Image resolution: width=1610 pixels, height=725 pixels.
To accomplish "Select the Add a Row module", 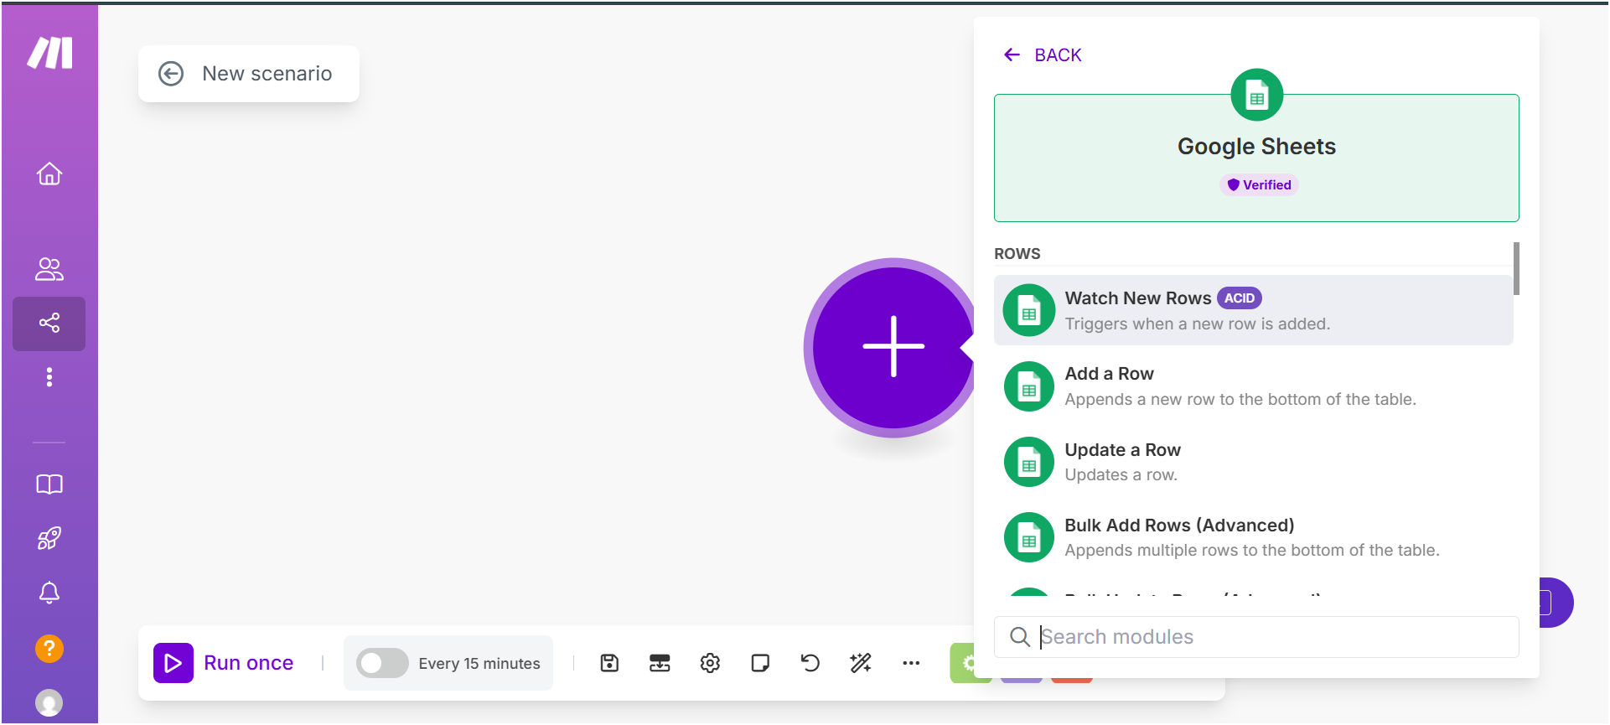I will click(1253, 386).
